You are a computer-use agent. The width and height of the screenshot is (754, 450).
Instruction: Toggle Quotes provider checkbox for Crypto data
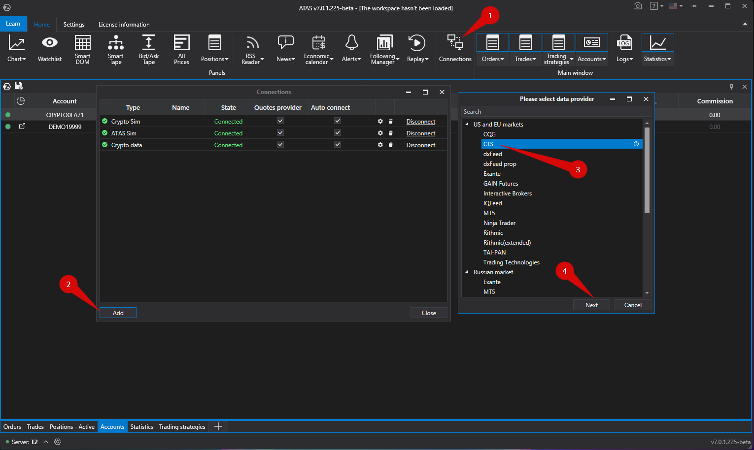click(280, 144)
